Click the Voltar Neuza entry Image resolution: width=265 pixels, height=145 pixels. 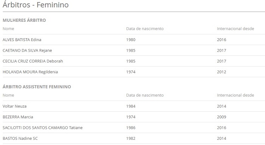click(x=14, y=106)
